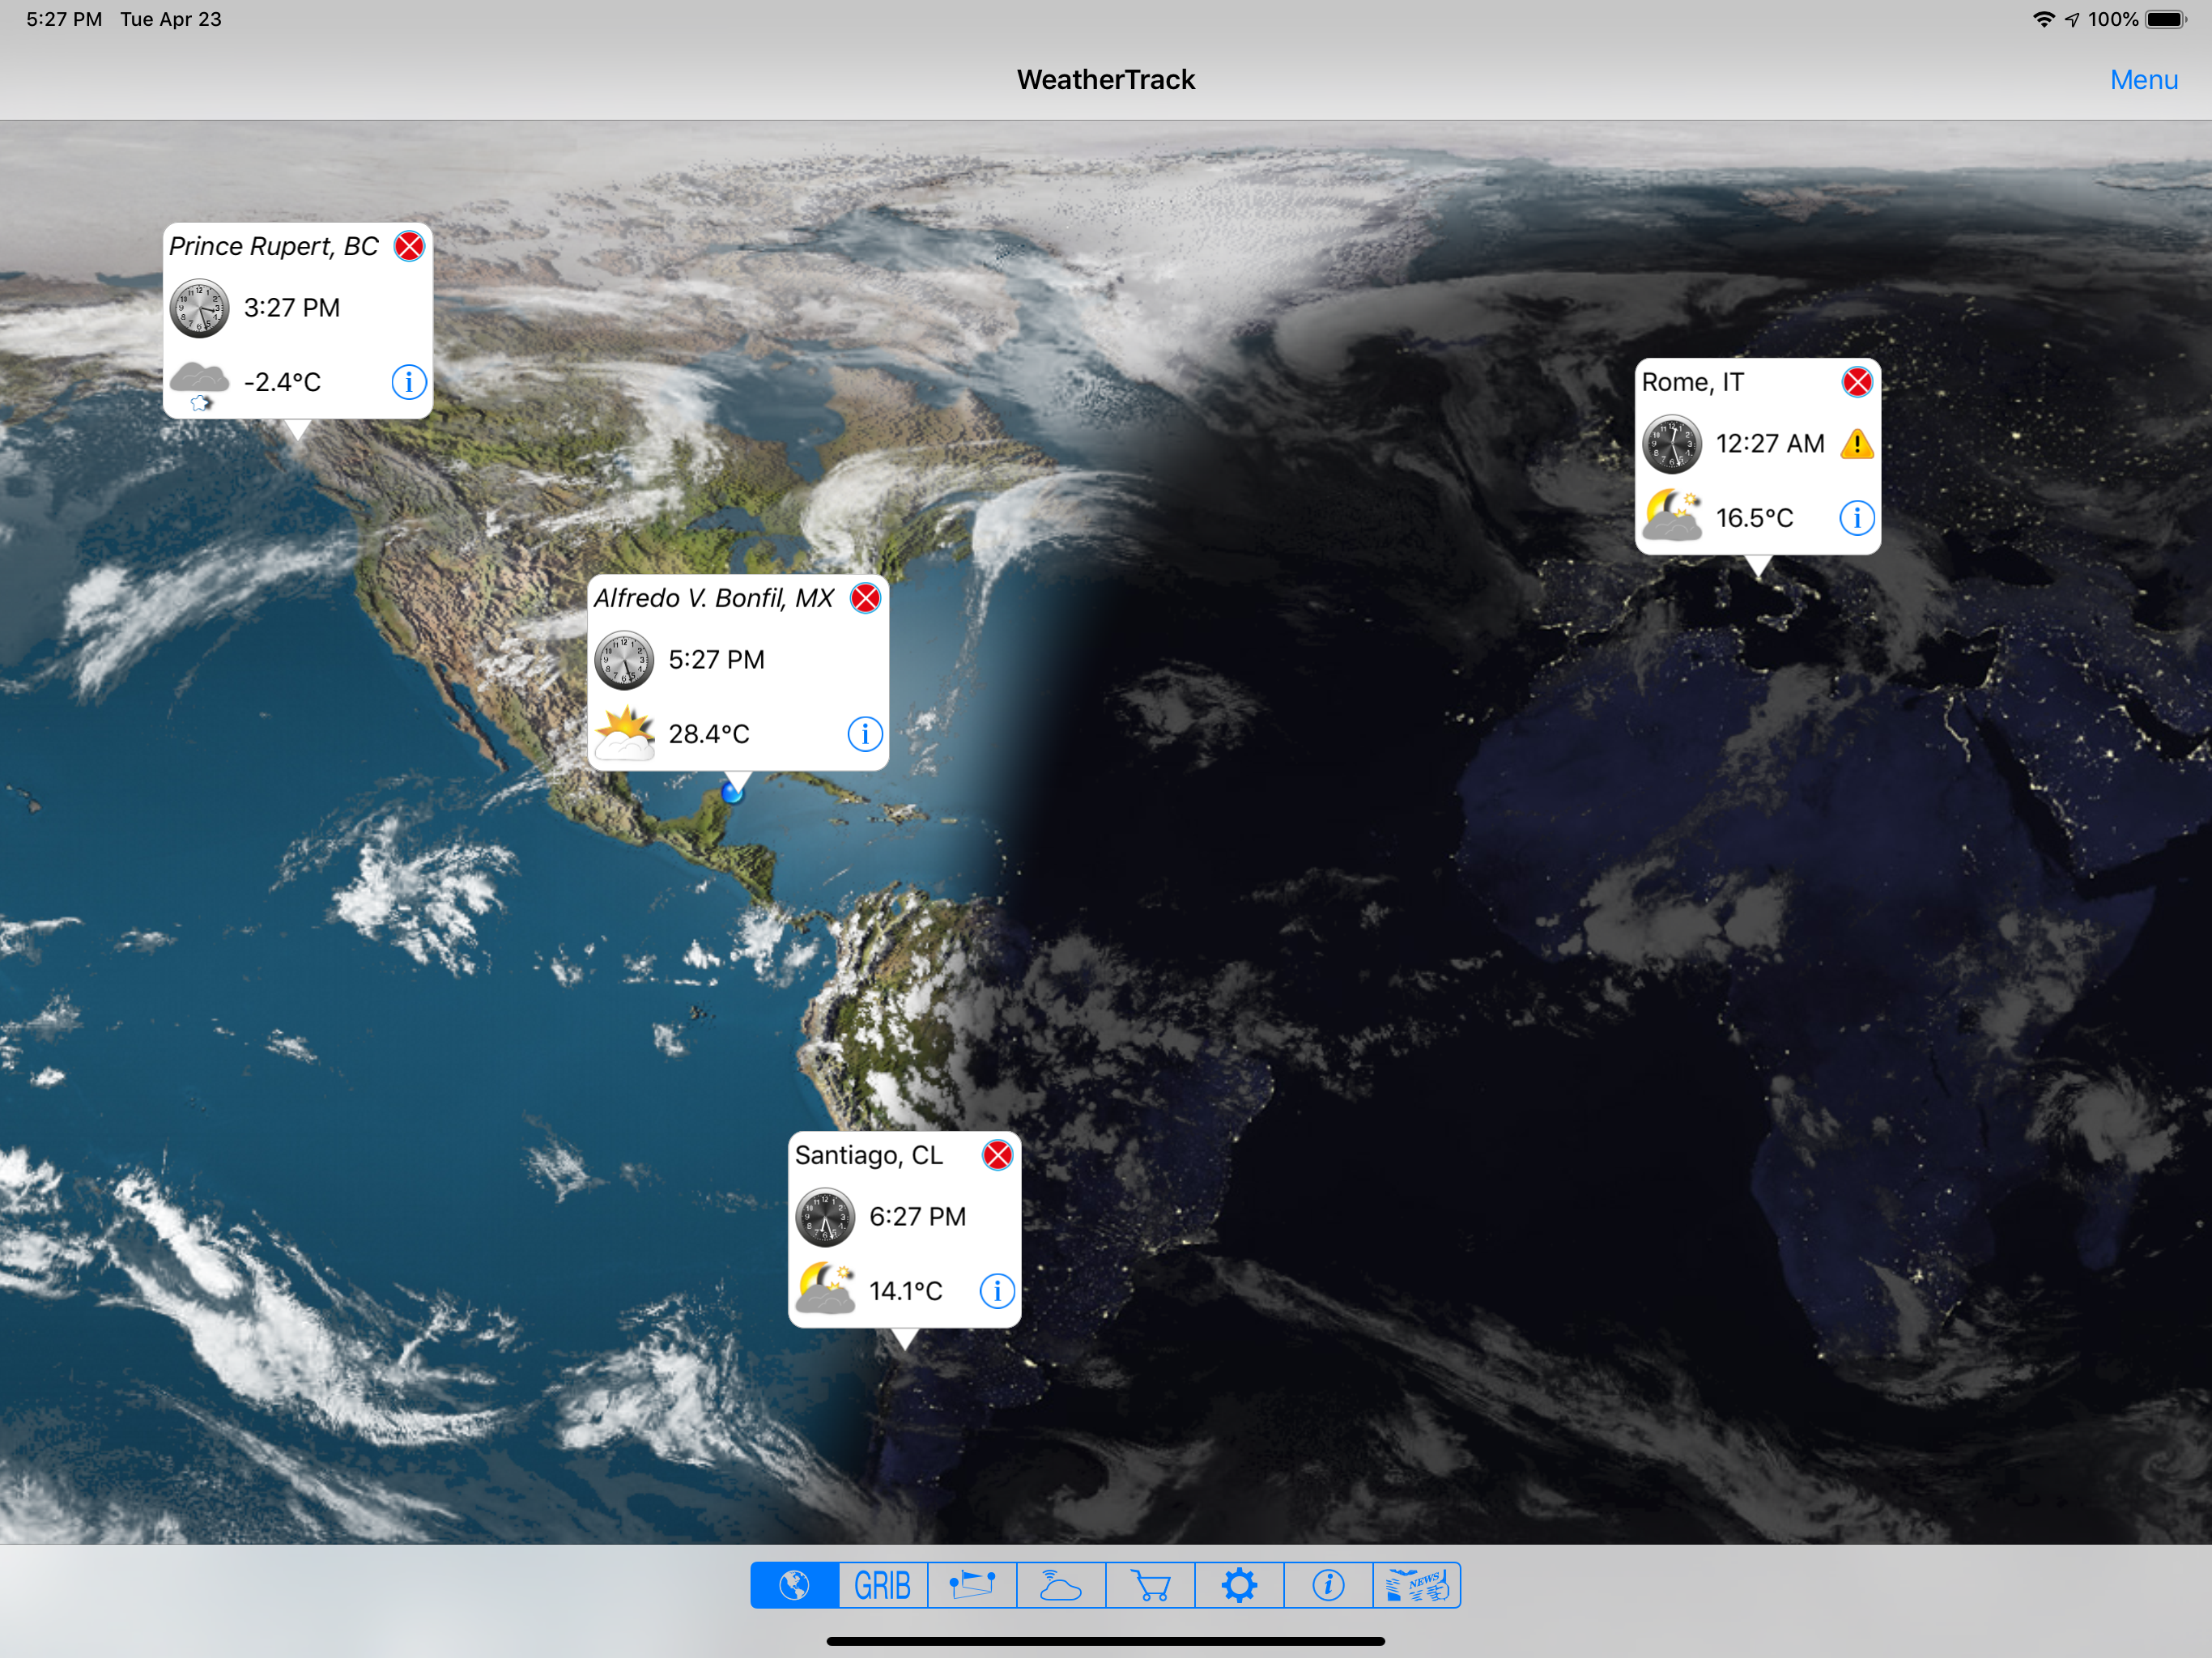Expand info for Santiago 14.1°C weather
2212x1658 pixels.
997,1291
